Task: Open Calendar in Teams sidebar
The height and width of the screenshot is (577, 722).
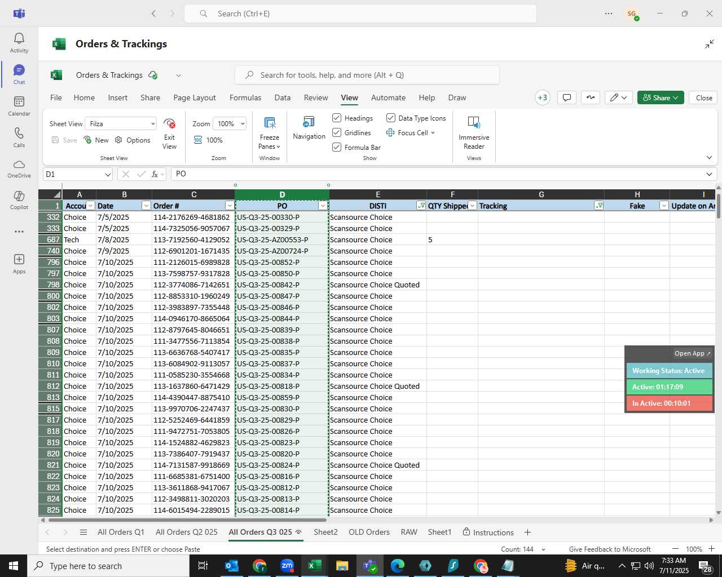Action: coord(19,106)
